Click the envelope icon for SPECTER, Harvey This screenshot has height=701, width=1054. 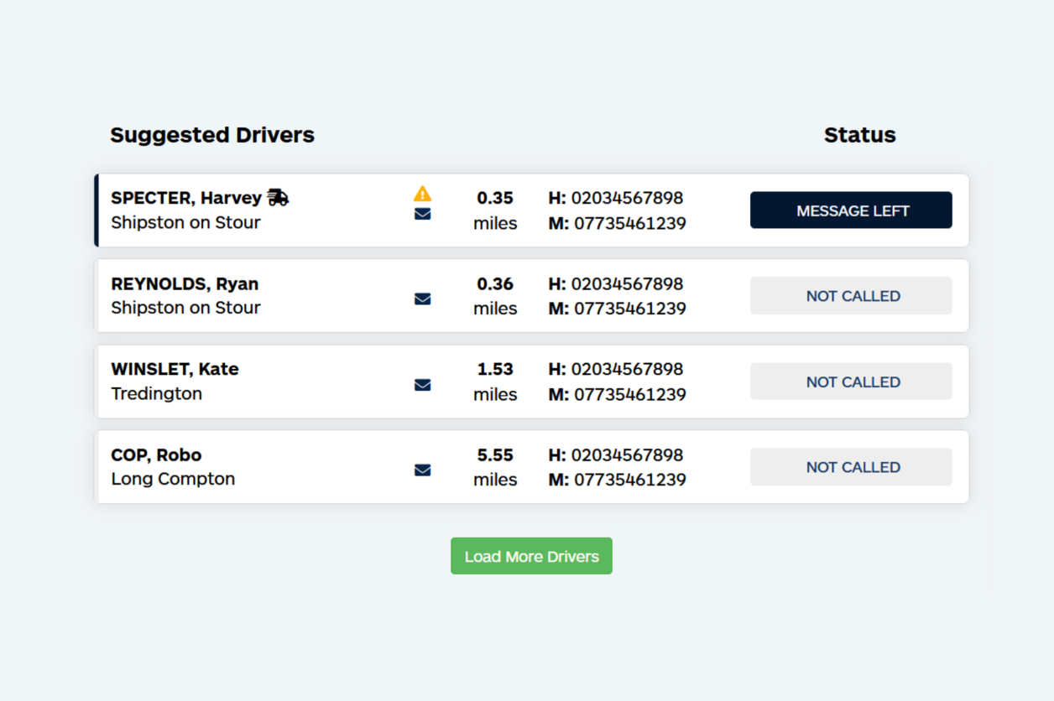pos(422,214)
